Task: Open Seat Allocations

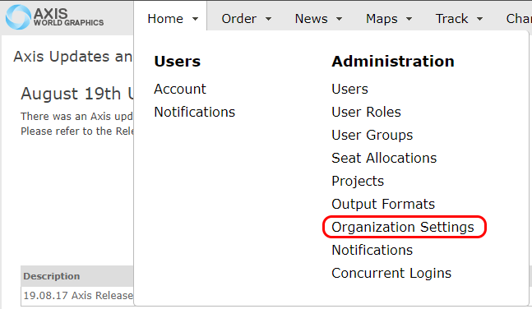Action: (384, 159)
